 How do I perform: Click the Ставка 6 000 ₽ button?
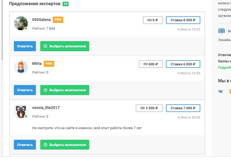point(183,64)
